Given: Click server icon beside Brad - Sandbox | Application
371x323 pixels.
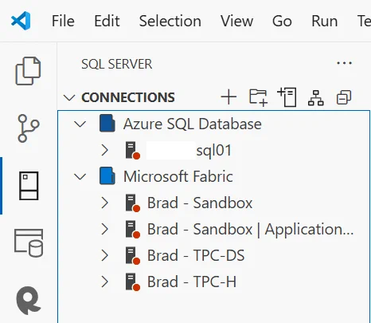Looking at the screenshot, I should click(132, 230).
